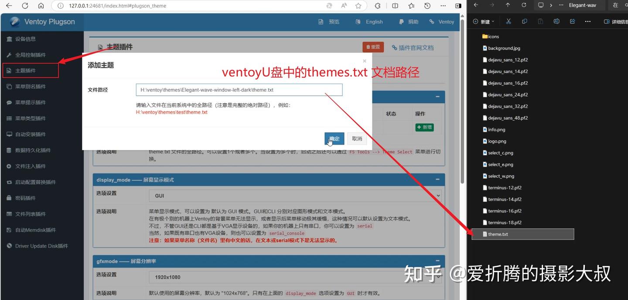Open Explorer's See more (...) menu
The height and width of the screenshot is (300, 628).
click(x=587, y=21)
